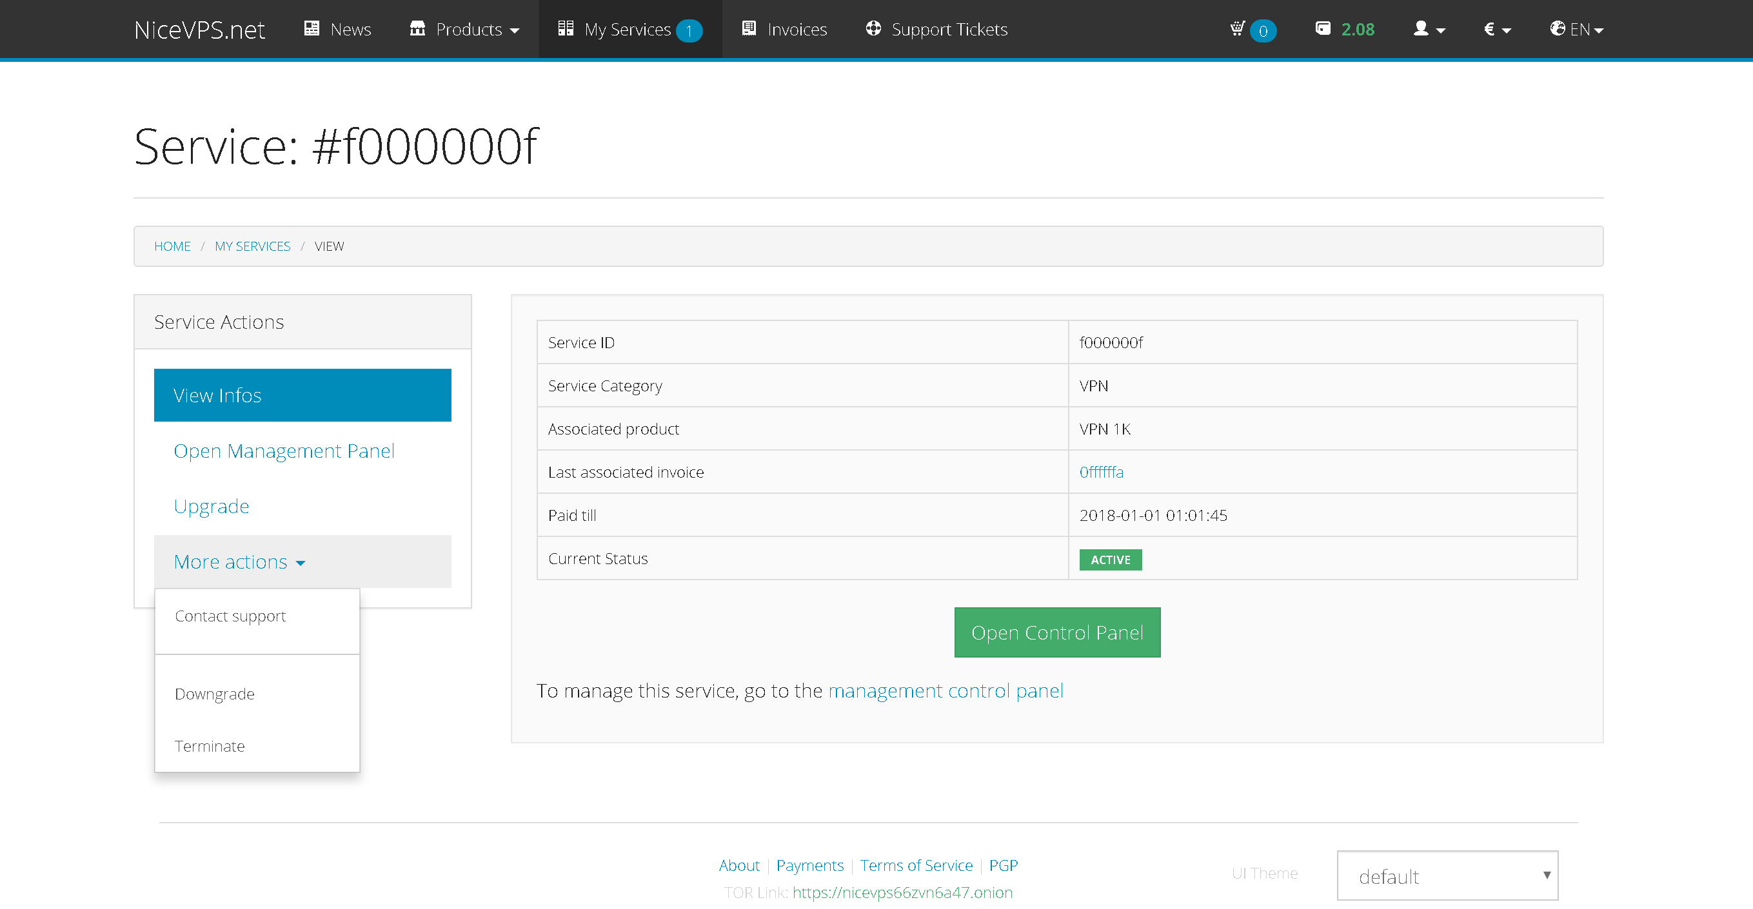Click the green Open Control Panel button
Screen dimensions: 1753x909
click(1057, 632)
